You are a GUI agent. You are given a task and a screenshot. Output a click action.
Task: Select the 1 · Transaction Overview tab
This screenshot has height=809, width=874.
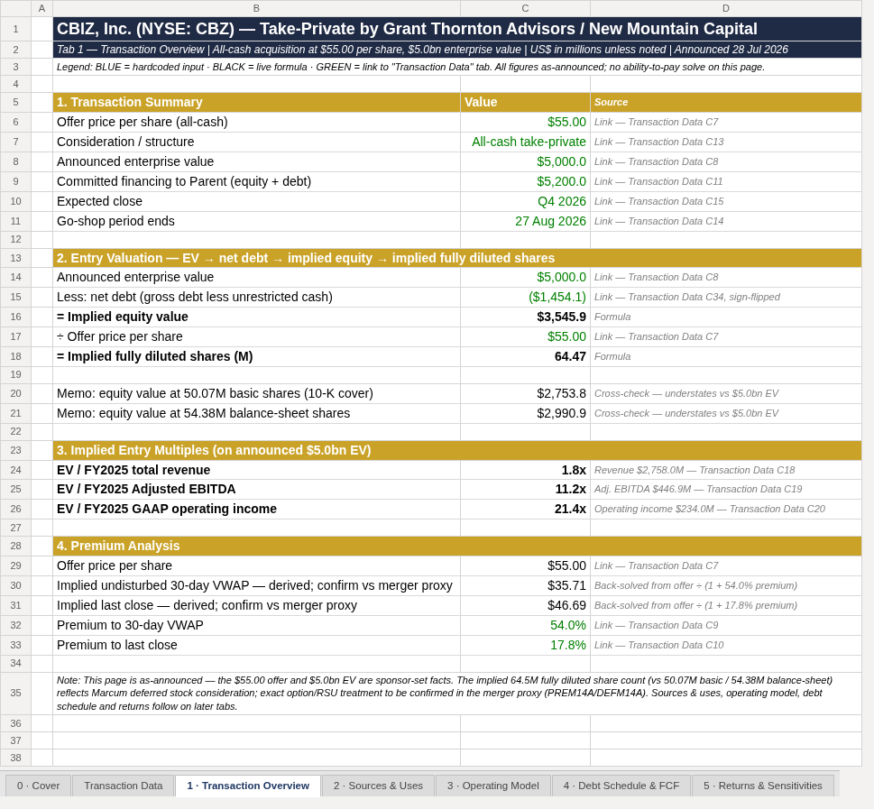[x=247, y=786]
